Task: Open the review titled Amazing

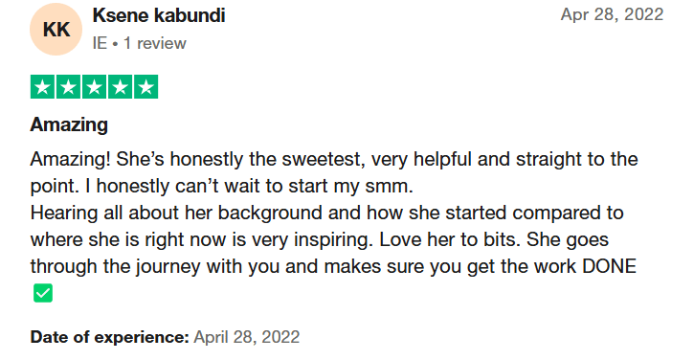Action: pyautogui.click(x=69, y=124)
